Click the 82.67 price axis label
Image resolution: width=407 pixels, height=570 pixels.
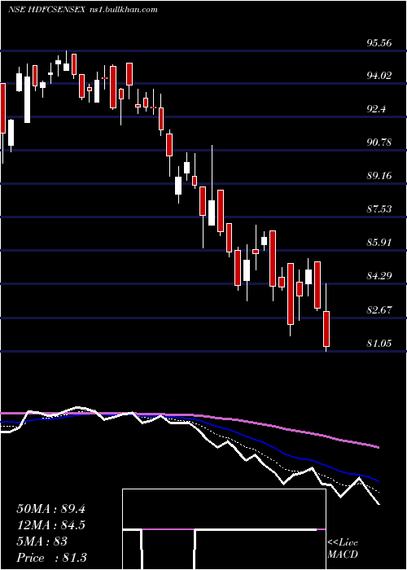(379, 309)
